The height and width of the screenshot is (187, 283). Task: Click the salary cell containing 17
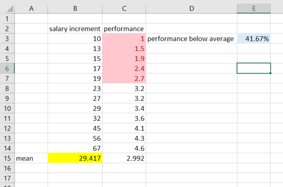(x=75, y=69)
